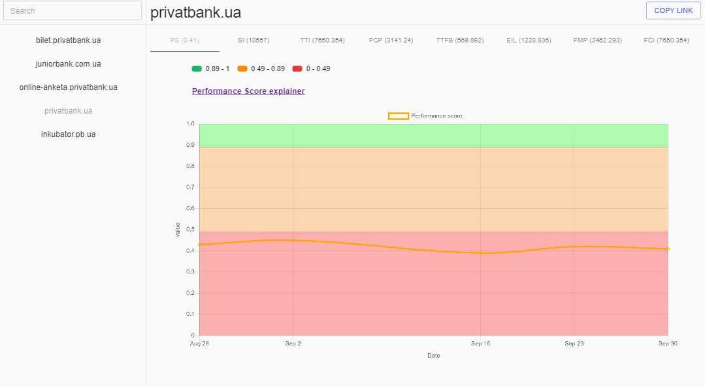Click the Aug 26 x-axis label
The width and height of the screenshot is (705, 387).
(199, 343)
